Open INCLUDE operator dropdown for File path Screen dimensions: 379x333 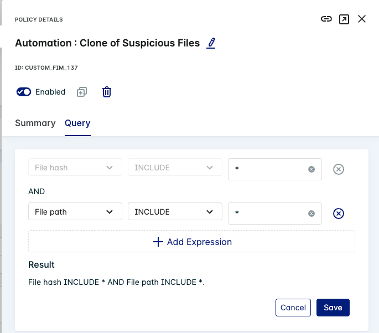point(175,211)
